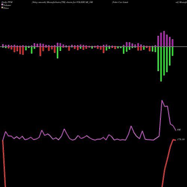This screenshot has width=187, height=187.
Task: Click the MunafaSutra charts for VOLERCAR_SM heading
Action: (x=62, y=2)
